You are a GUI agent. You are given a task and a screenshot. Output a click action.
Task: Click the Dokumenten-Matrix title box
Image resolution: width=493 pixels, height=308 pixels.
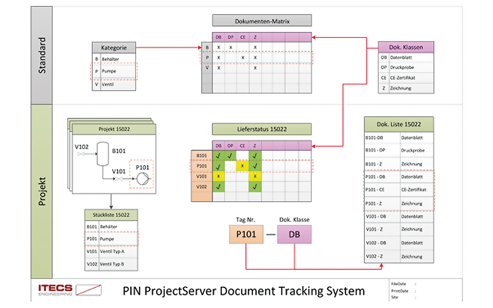262,20
